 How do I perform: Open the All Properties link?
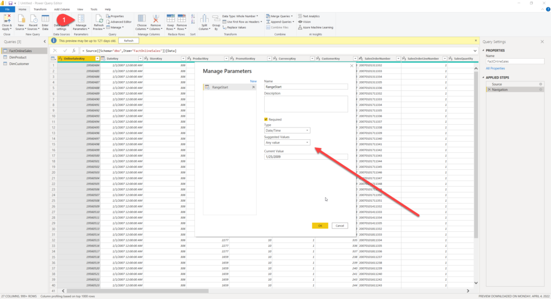(495, 68)
